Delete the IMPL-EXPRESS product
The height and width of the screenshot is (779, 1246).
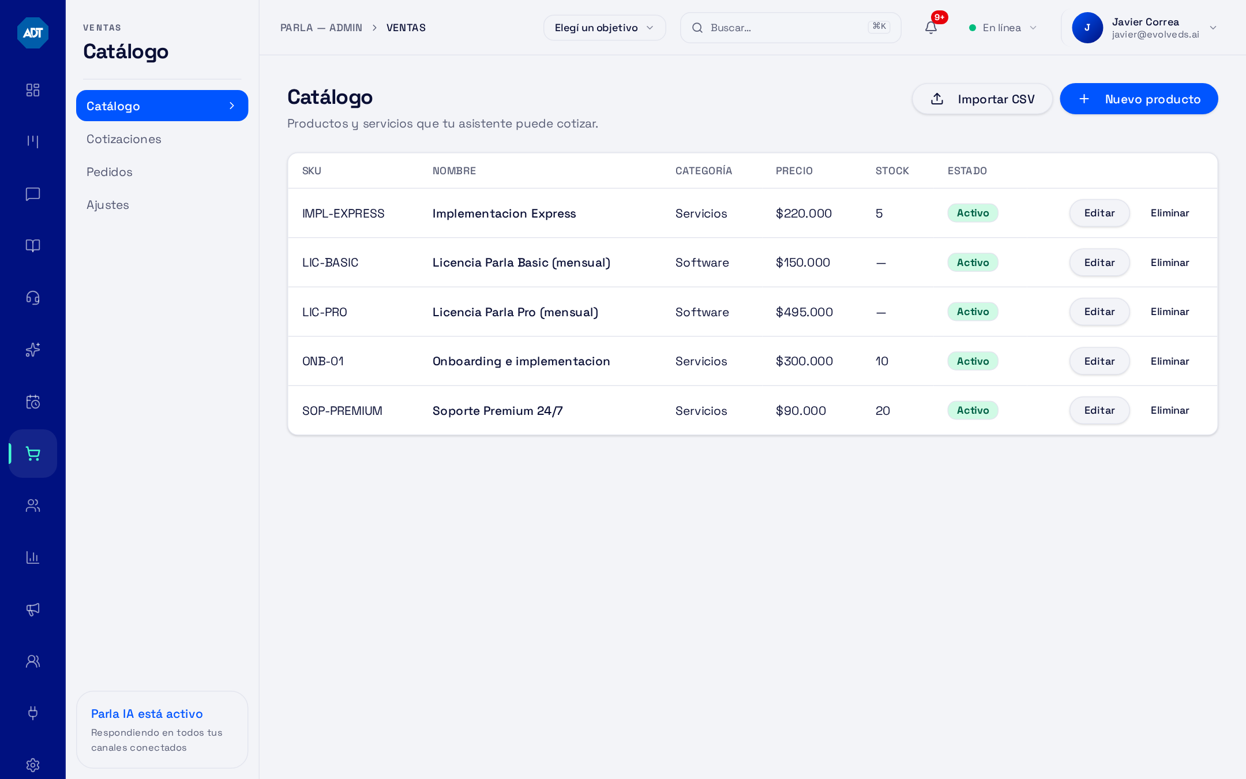[1170, 213]
